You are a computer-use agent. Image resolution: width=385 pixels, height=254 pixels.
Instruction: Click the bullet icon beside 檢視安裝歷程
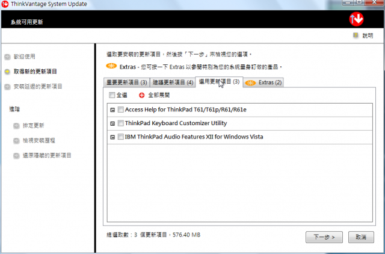[x=16, y=141]
